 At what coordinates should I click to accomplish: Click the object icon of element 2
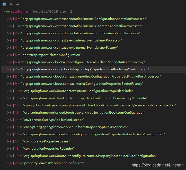coord(12,33)
